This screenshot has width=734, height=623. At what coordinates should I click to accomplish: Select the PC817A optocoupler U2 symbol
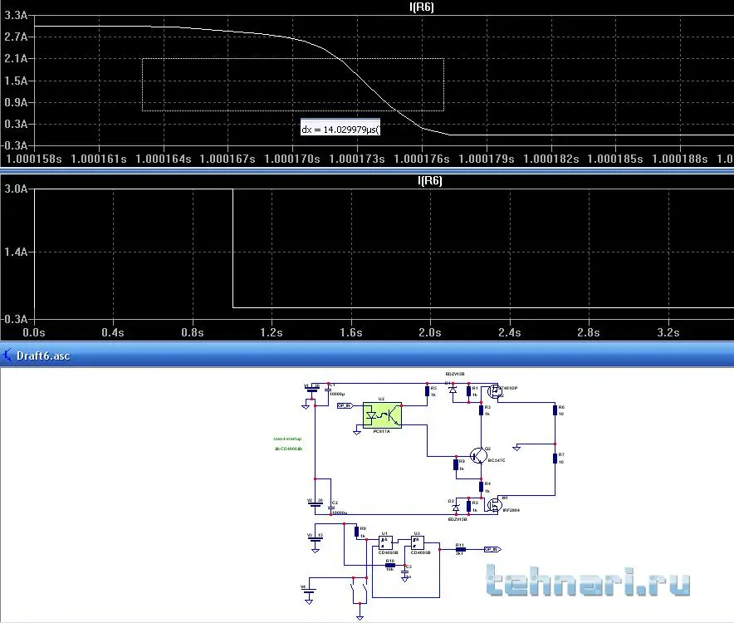pos(382,415)
